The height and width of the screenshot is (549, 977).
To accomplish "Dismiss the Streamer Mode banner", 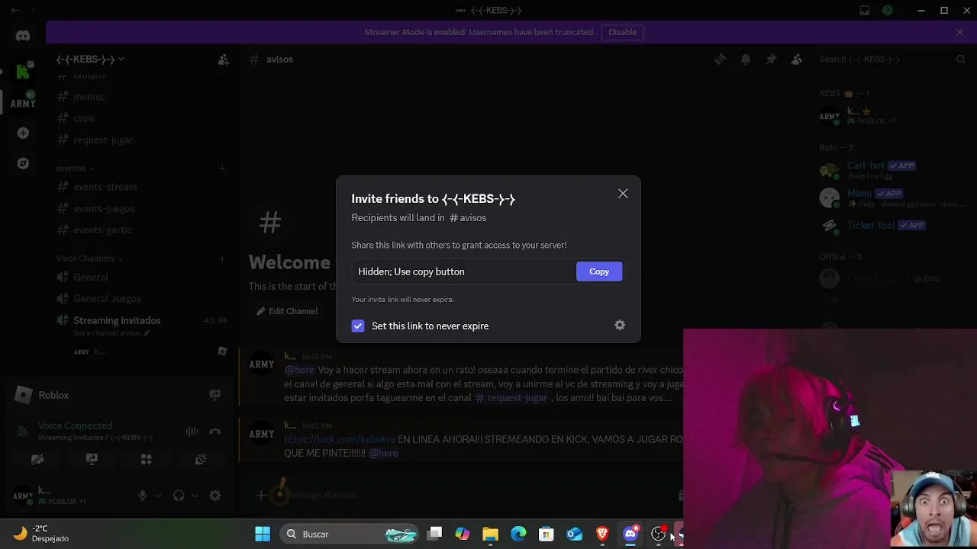I will point(959,32).
